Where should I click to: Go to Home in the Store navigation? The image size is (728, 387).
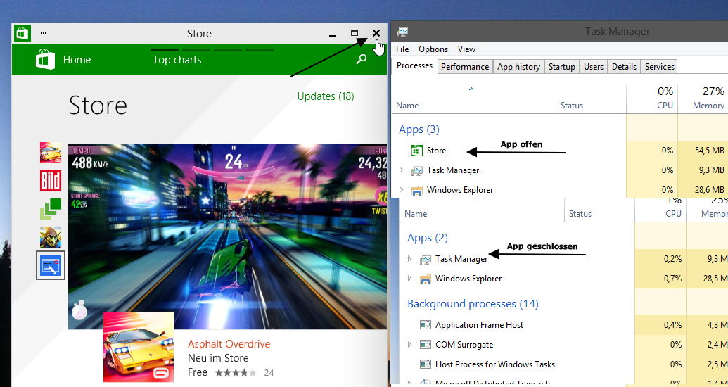77,60
